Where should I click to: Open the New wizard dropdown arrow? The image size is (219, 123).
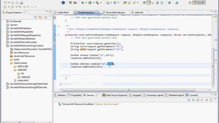[9, 3]
